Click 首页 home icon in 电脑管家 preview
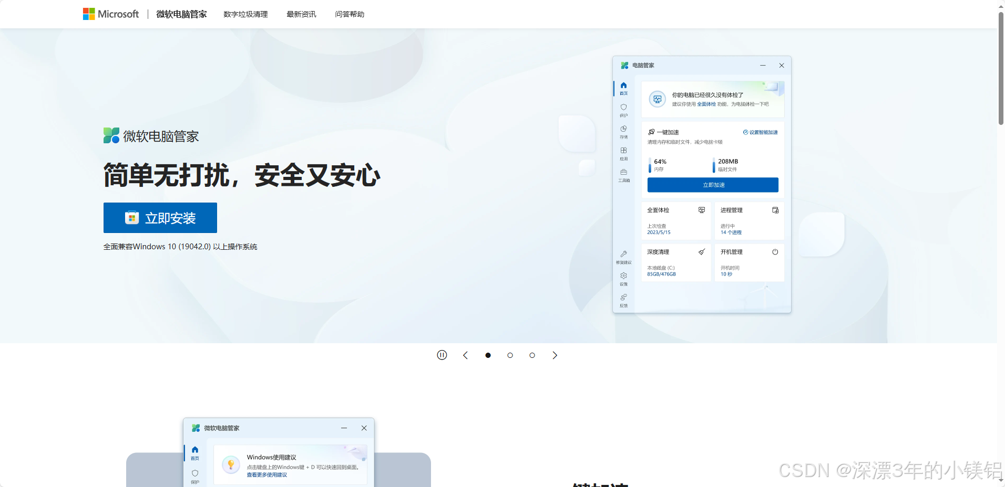 coord(623,85)
